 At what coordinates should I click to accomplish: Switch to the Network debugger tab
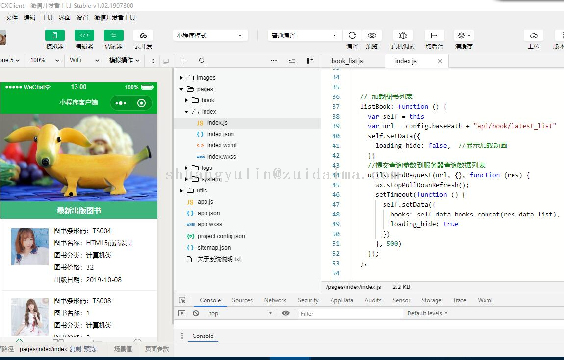tap(275, 300)
